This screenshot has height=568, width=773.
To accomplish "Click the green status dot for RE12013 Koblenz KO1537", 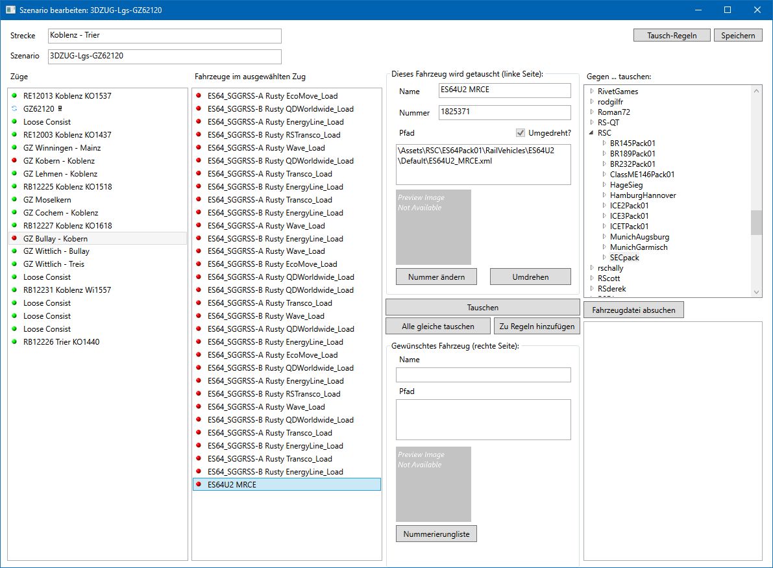I will tap(14, 96).
